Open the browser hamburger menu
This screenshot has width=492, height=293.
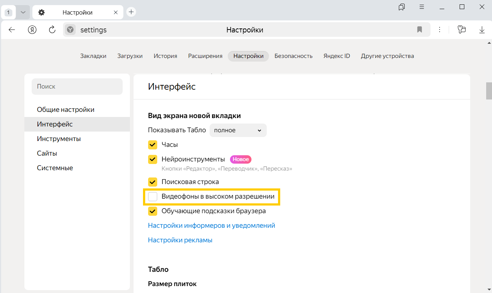pyautogui.click(x=422, y=7)
